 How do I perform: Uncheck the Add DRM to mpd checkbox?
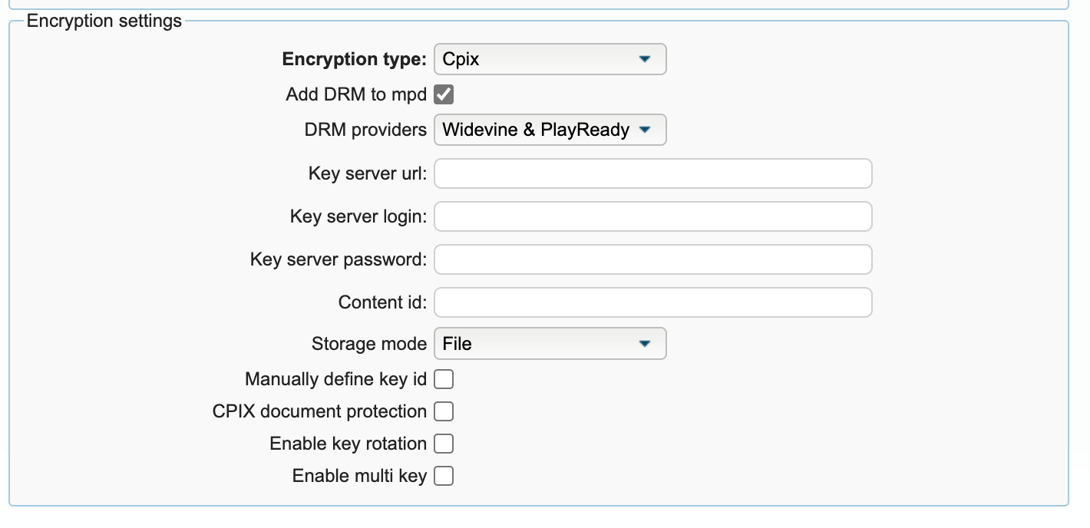coord(444,94)
